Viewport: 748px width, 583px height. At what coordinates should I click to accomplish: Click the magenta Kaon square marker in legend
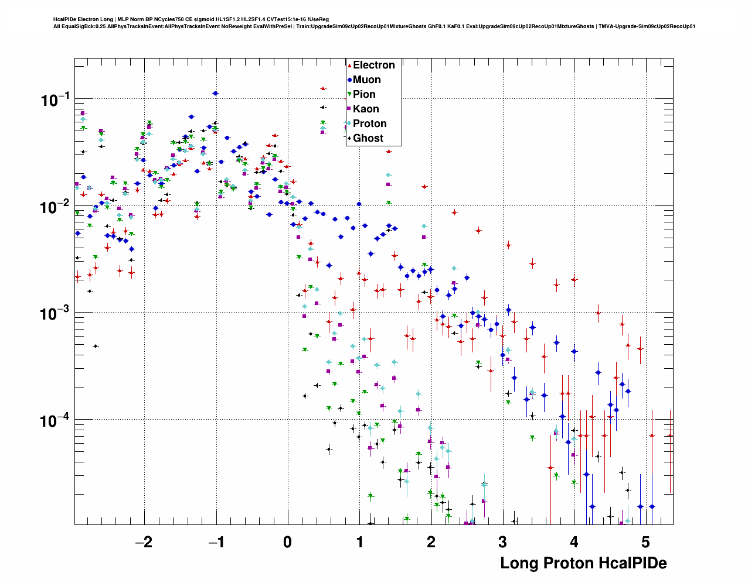349,109
